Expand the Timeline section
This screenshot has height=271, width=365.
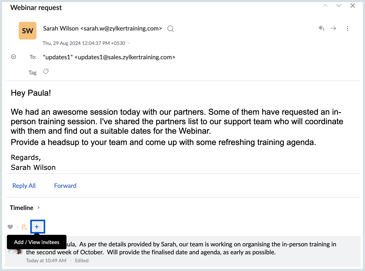point(39,208)
